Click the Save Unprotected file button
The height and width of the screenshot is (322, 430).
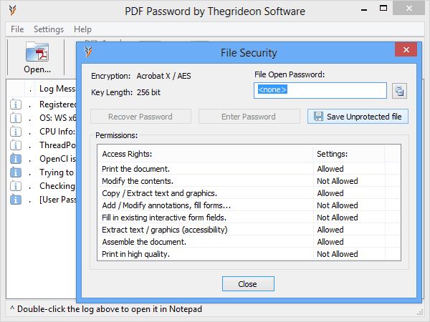pos(358,117)
